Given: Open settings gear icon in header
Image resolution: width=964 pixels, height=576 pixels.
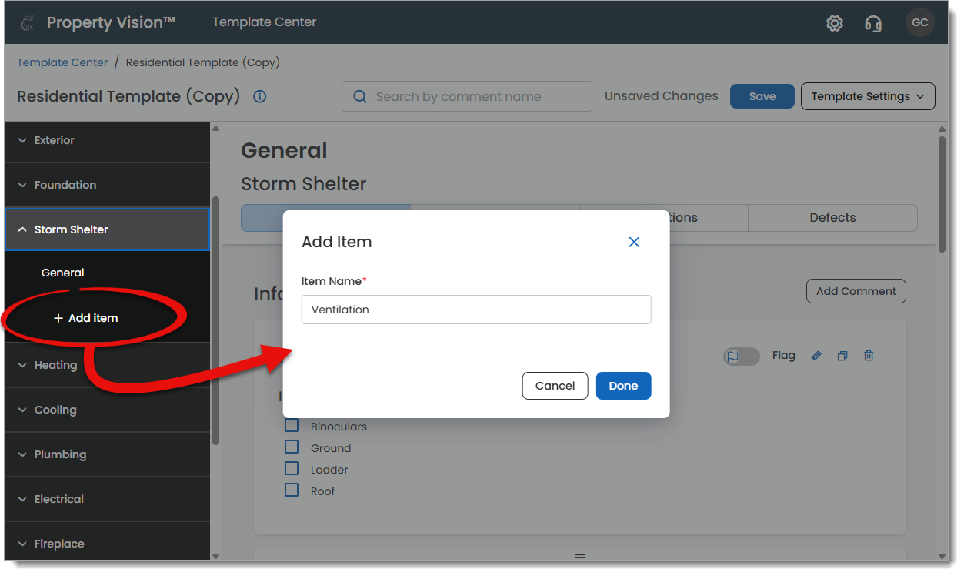Looking at the screenshot, I should pyautogui.click(x=835, y=23).
